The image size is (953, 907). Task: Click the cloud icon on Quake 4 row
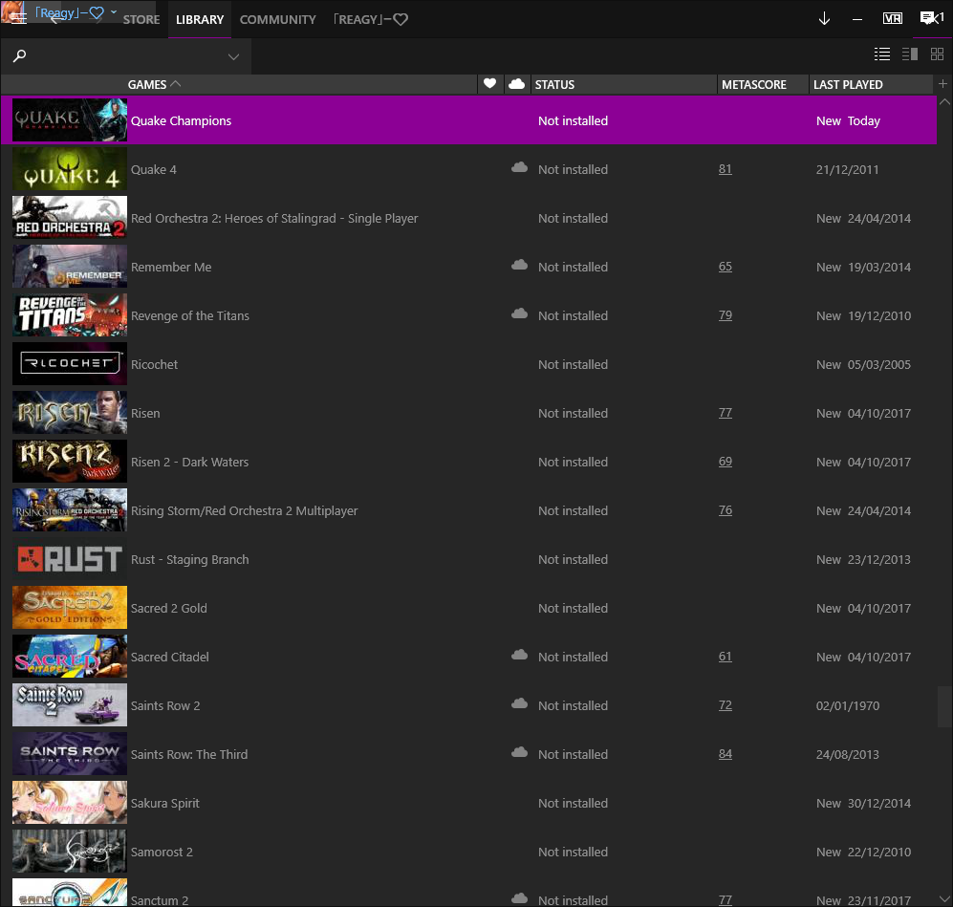[x=519, y=167]
